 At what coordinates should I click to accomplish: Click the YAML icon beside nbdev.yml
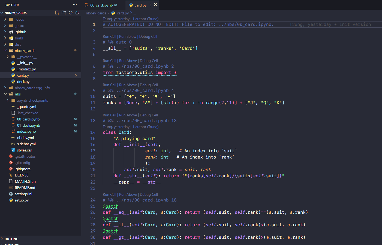point(13,138)
